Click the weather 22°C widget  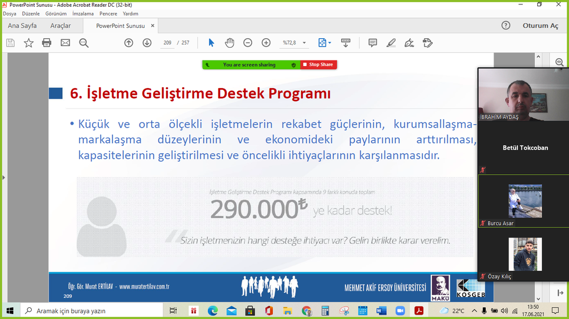coord(452,311)
